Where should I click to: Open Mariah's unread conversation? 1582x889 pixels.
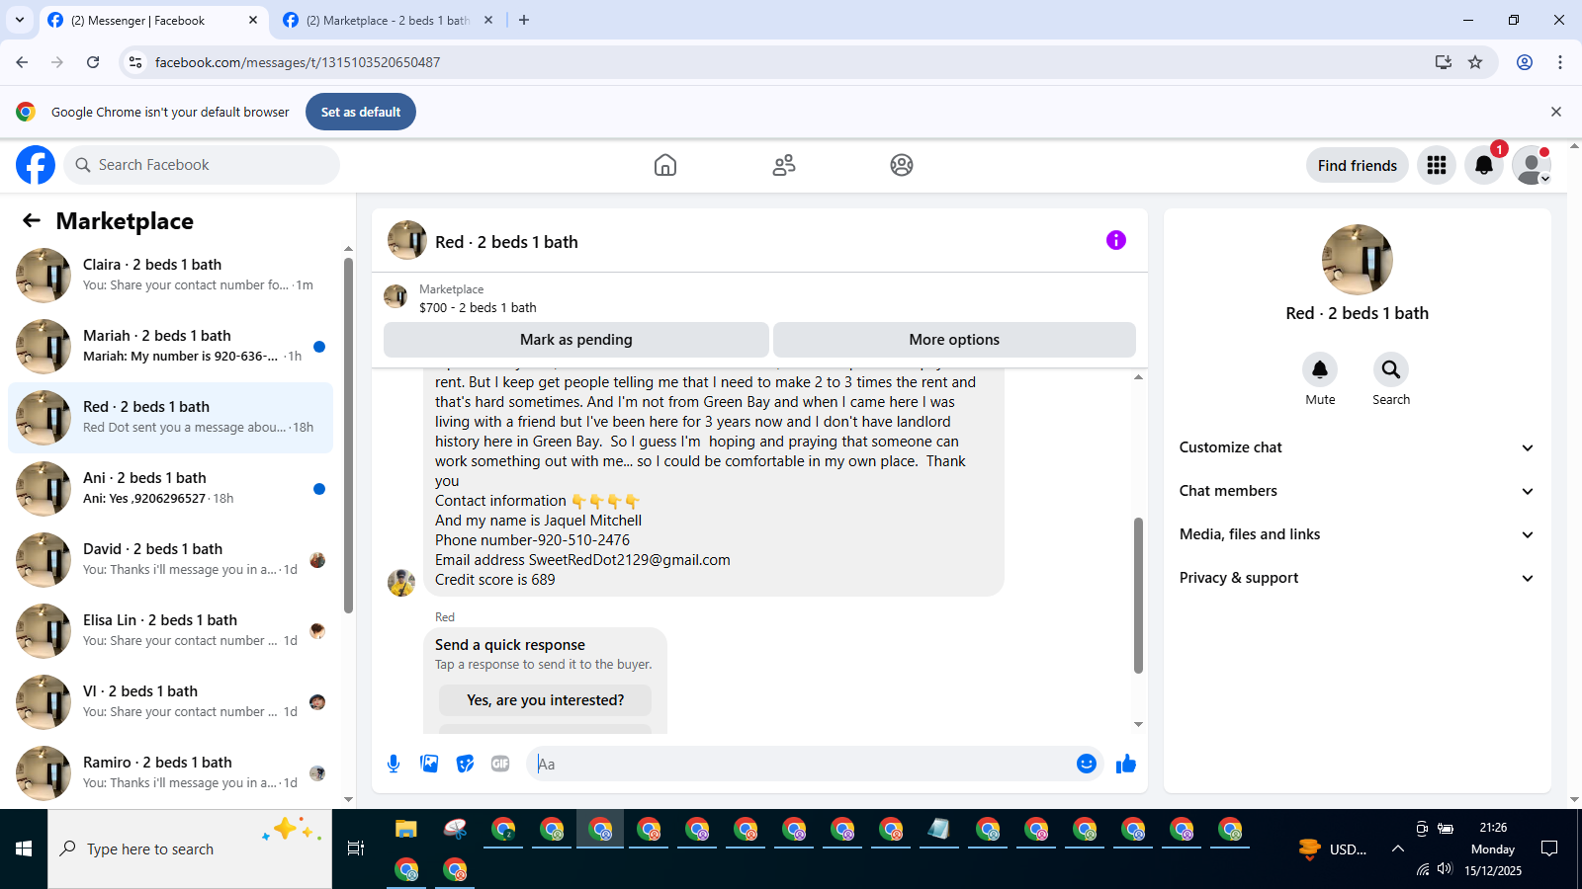[x=170, y=347]
